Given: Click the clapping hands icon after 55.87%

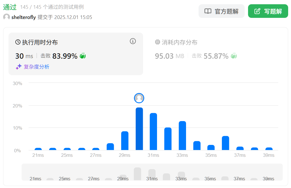Looking at the screenshot, I should tap(234, 56).
